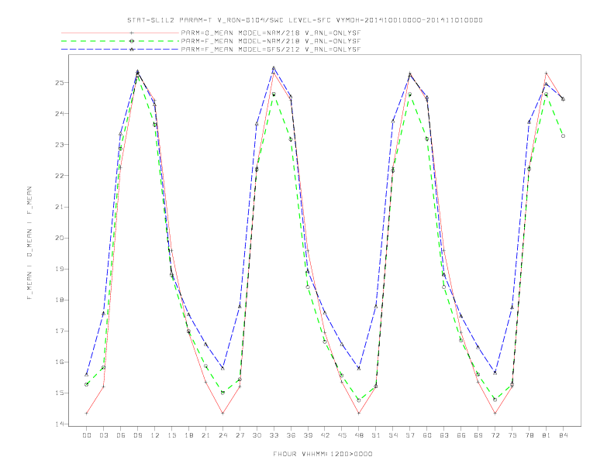This screenshot has height=474, width=614.
Task: Click y-axis tick label 24
Action: click(59, 113)
